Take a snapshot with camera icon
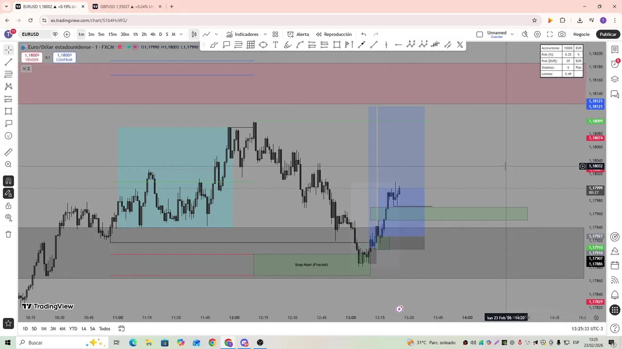This screenshot has height=349, width=622. [x=562, y=34]
